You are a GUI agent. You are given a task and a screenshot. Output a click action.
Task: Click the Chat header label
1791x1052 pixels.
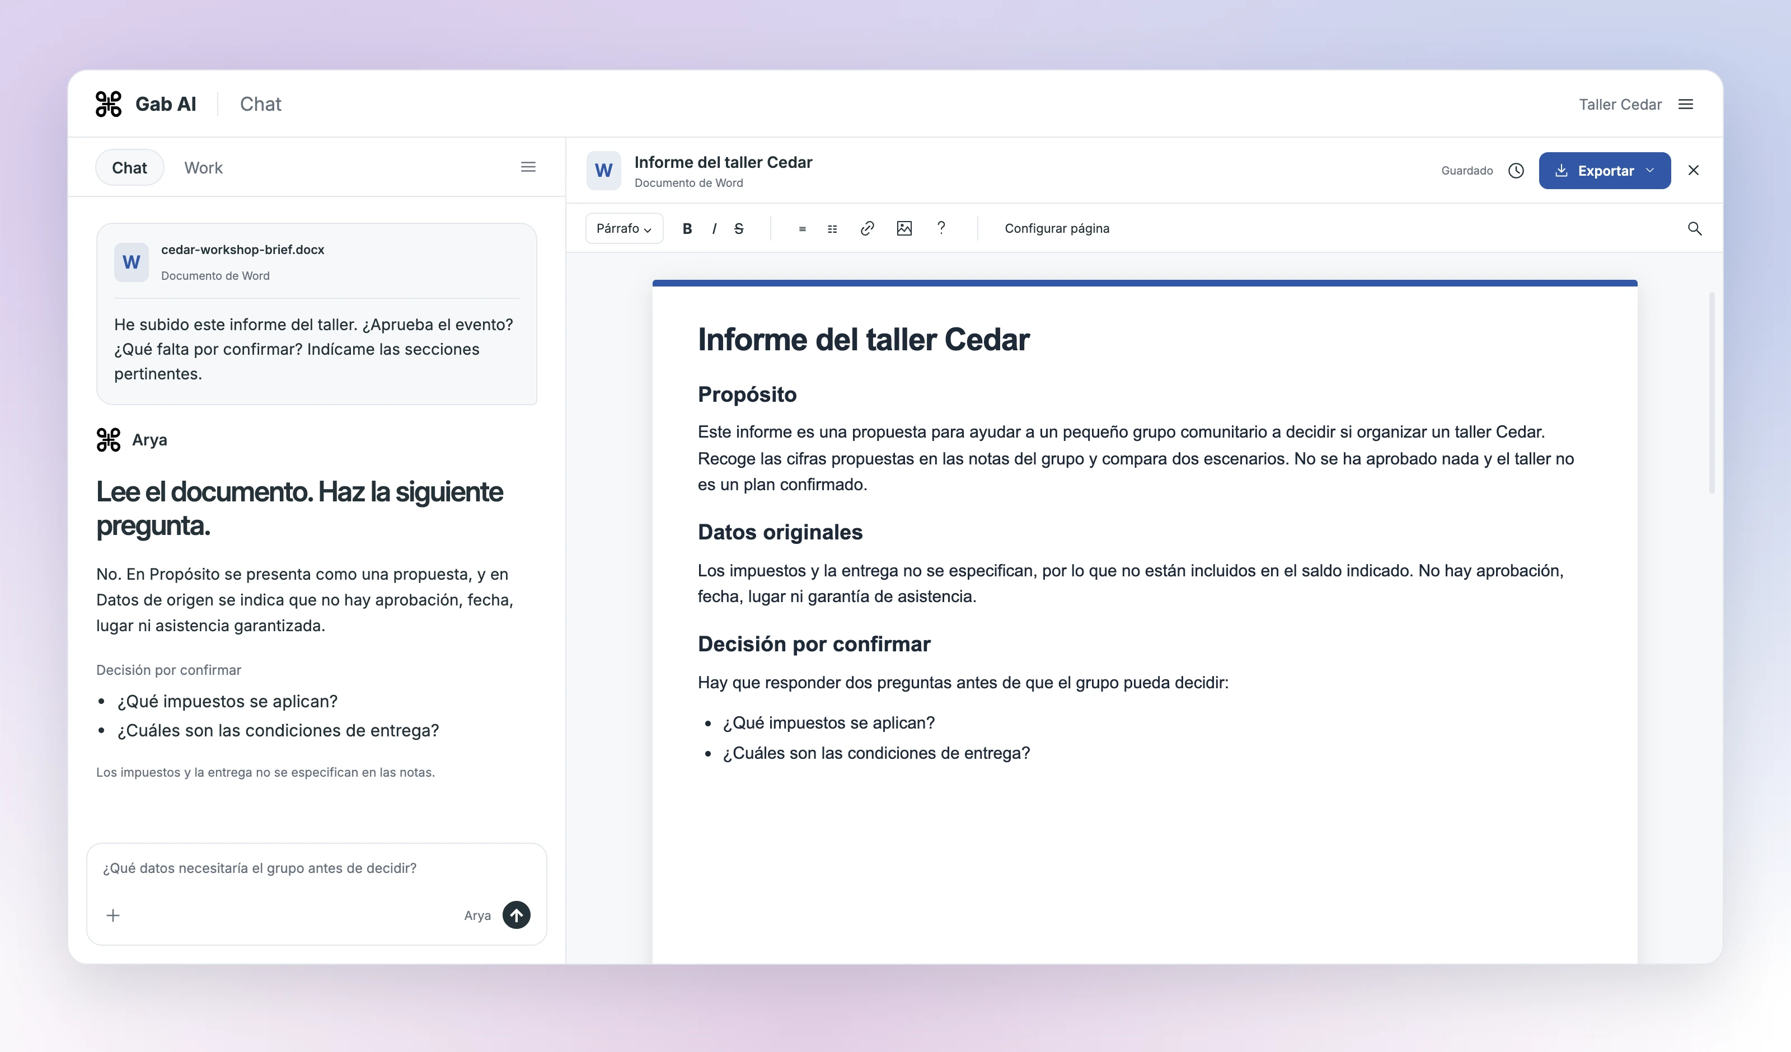pyautogui.click(x=261, y=104)
